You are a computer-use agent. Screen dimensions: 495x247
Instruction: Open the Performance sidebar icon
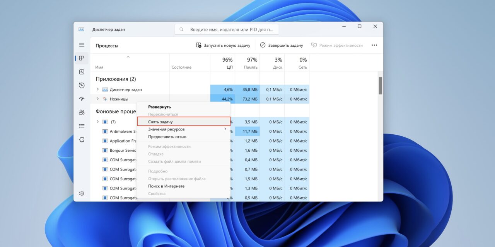point(82,72)
